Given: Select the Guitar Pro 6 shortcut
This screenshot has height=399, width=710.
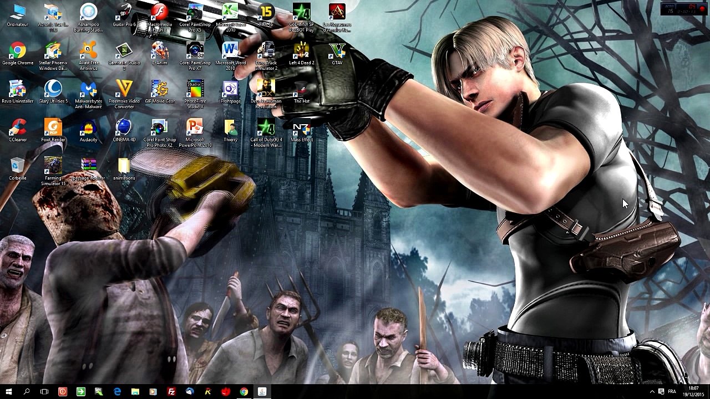Looking at the screenshot, I should point(124,16).
